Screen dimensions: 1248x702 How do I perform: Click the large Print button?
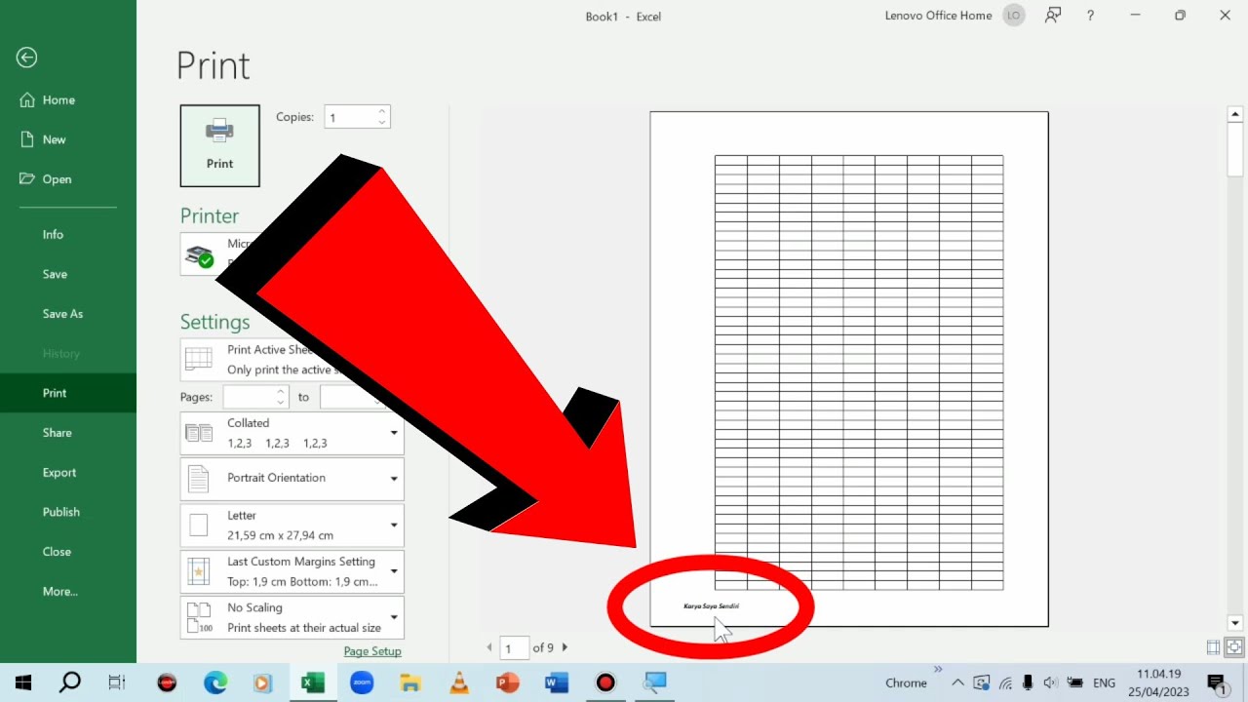(x=219, y=145)
